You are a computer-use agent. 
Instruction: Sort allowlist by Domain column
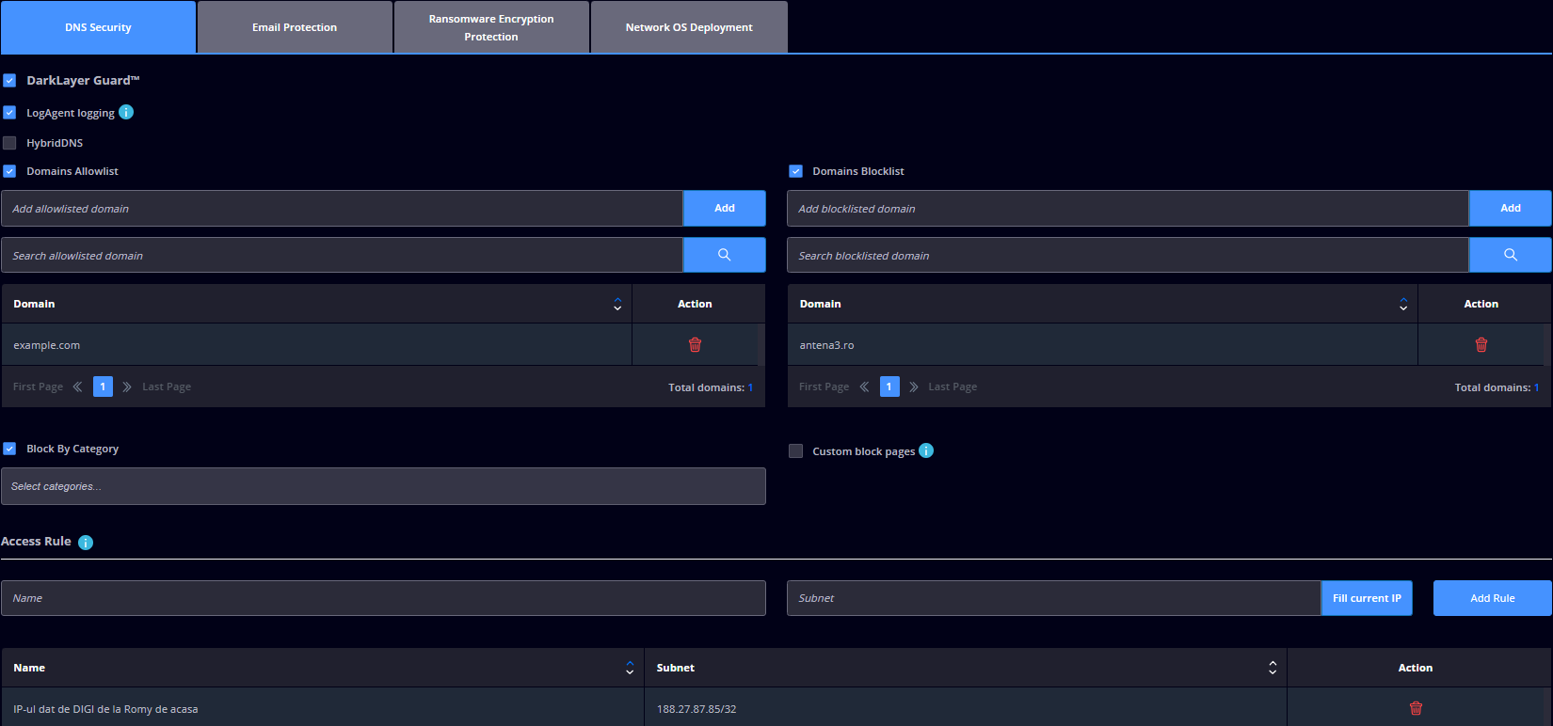[x=617, y=304]
